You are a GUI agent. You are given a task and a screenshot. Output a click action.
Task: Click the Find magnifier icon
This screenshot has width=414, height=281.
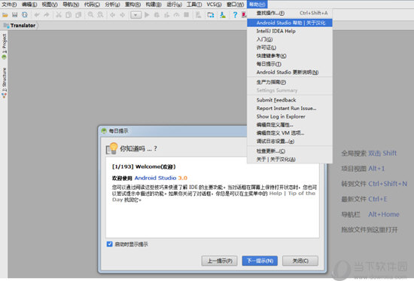(x=90, y=15)
